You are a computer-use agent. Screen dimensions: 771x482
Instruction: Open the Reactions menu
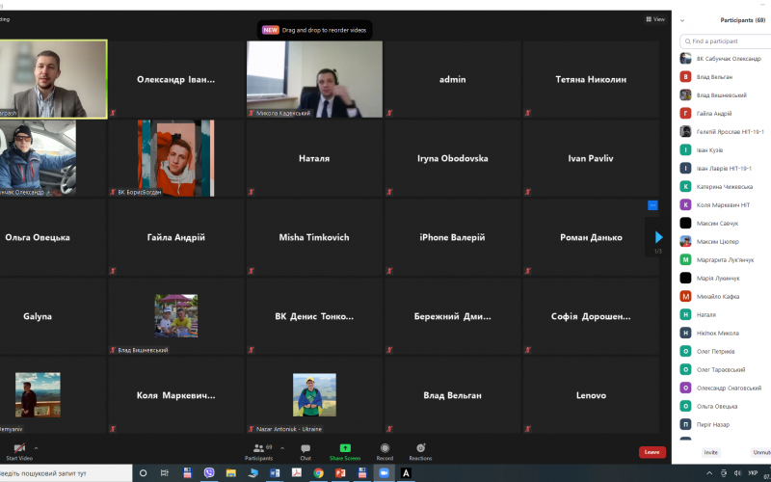pos(420,451)
